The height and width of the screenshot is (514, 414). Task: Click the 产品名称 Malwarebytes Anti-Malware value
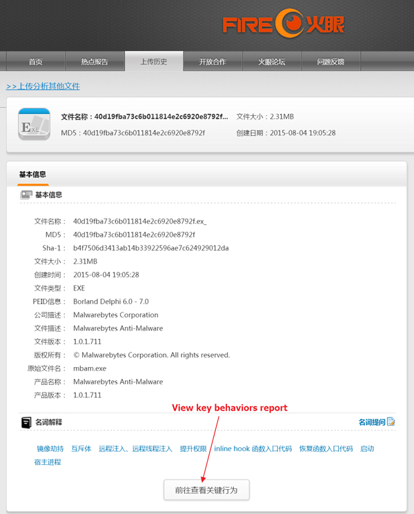(x=118, y=382)
